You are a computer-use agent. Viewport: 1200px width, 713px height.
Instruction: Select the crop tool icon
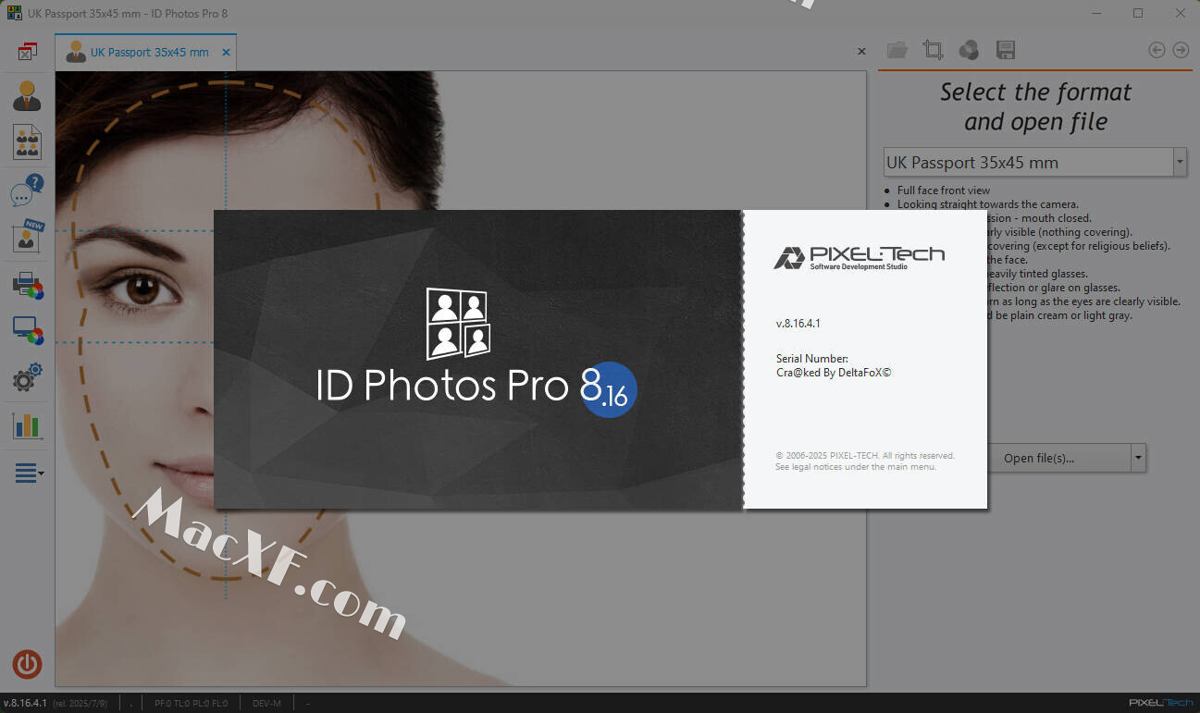coord(933,50)
